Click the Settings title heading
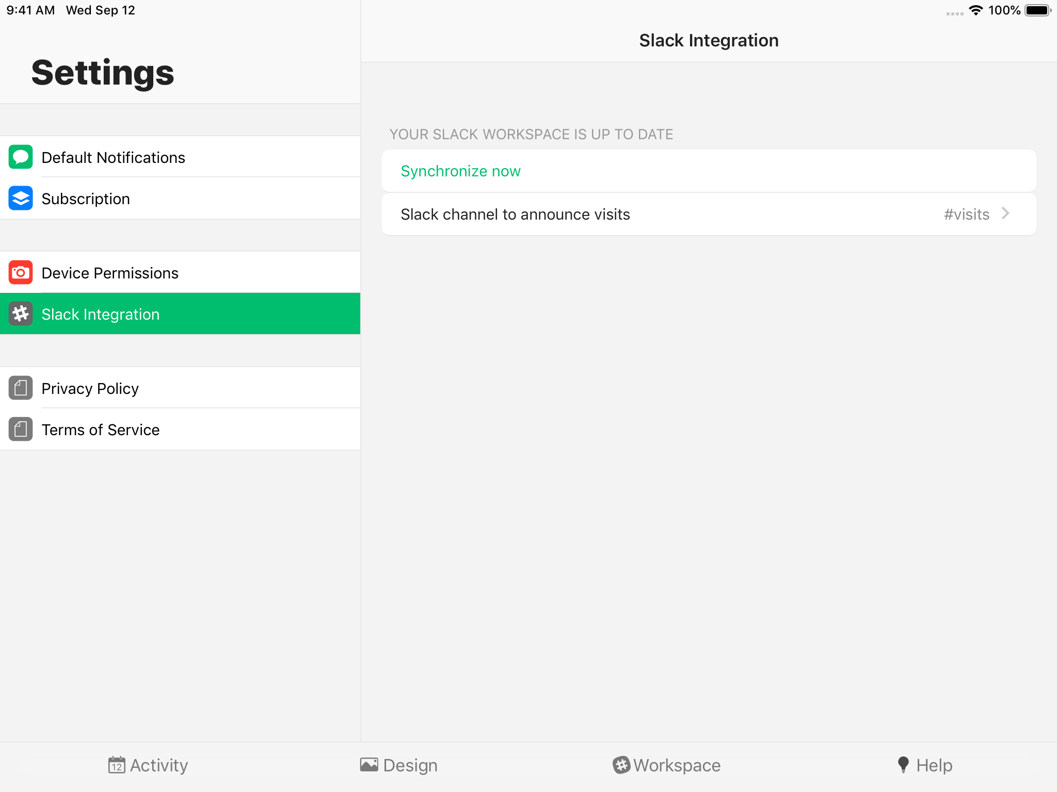The width and height of the screenshot is (1057, 792). point(103,73)
